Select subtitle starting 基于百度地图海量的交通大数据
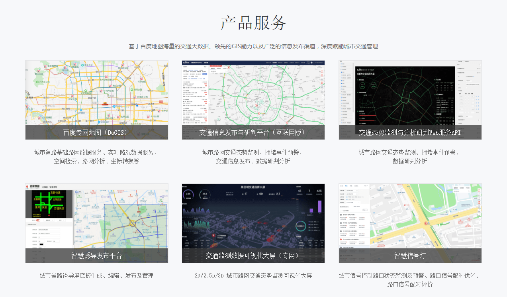507x297 pixels. [253, 46]
